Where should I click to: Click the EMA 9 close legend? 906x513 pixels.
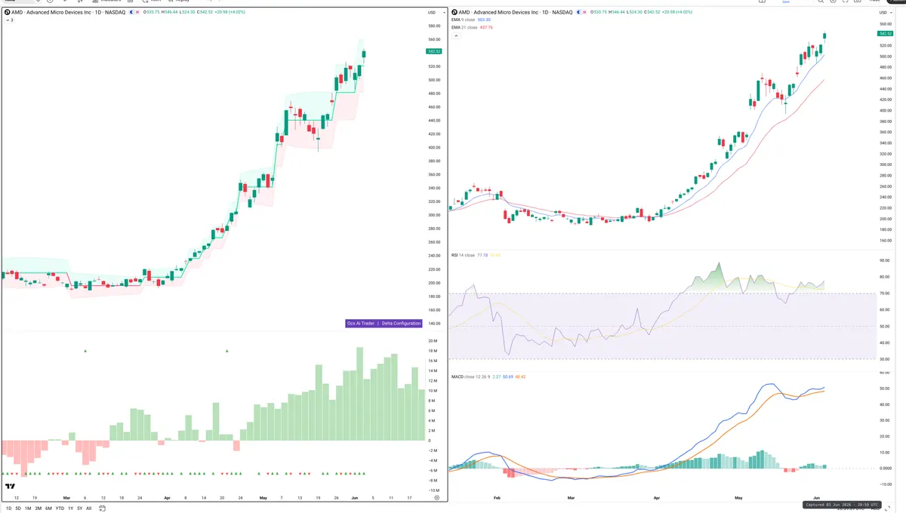472,20
